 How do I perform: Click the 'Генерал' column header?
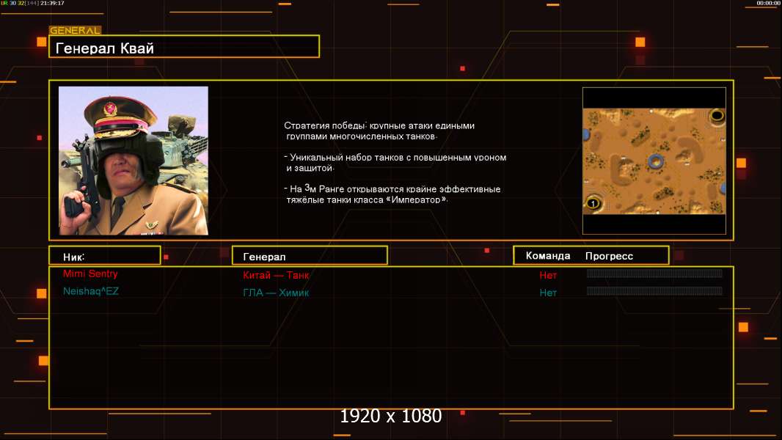(x=310, y=256)
